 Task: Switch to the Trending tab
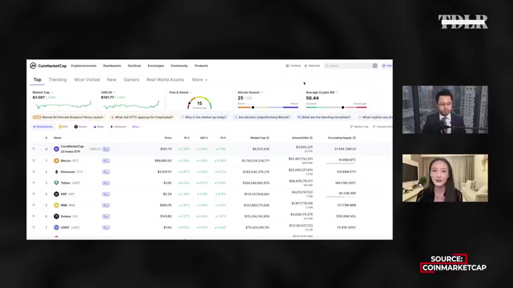pos(58,80)
